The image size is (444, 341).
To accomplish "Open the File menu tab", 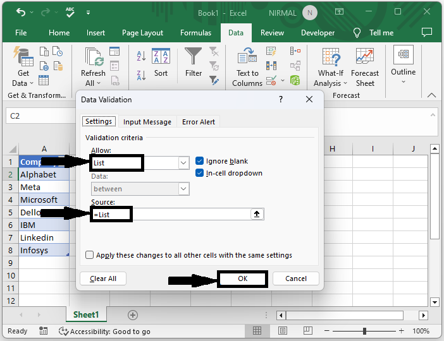I will 21,33.
